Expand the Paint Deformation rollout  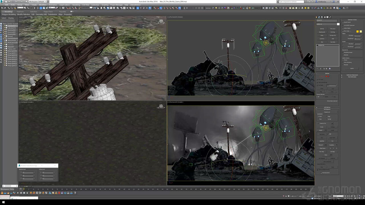pos(352,77)
